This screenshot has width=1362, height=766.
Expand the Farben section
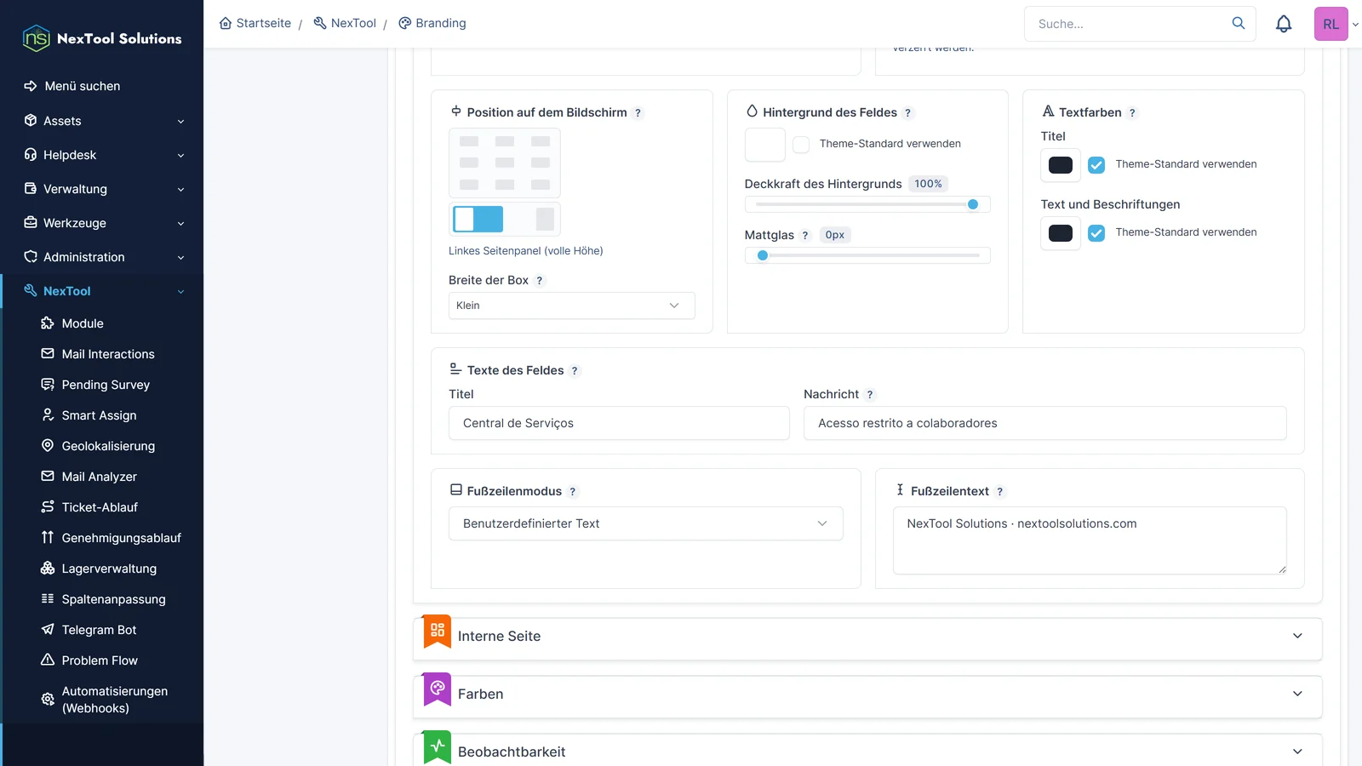click(x=867, y=695)
